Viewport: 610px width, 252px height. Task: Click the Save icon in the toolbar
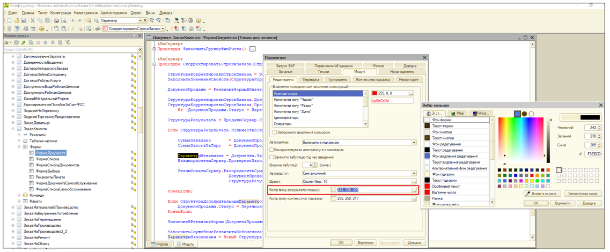25,20
